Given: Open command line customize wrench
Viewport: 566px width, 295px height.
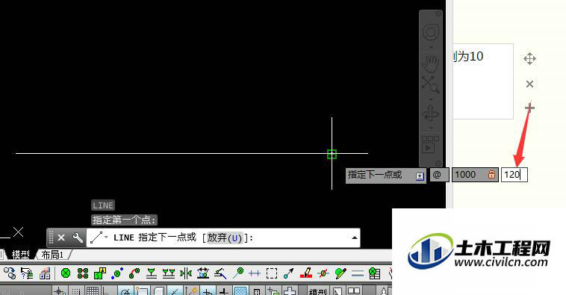Looking at the screenshot, I should tap(78, 237).
